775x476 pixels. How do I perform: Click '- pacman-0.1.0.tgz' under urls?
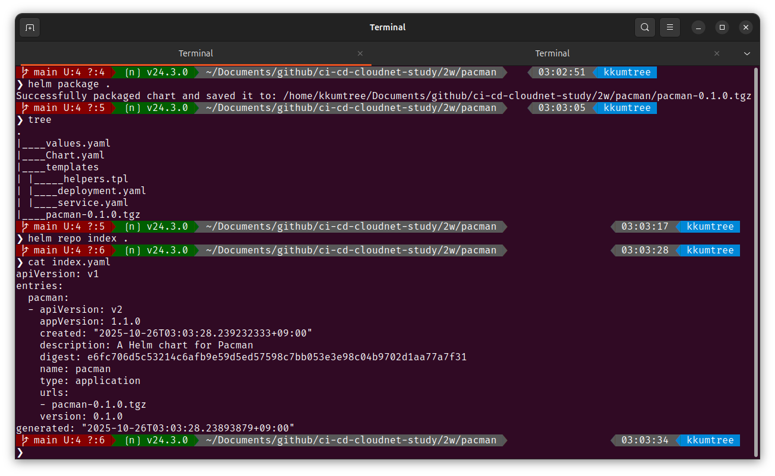pos(93,405)
